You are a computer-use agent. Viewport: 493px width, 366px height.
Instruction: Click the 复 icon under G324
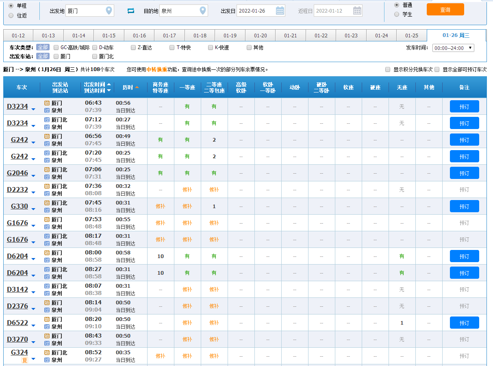25,360
